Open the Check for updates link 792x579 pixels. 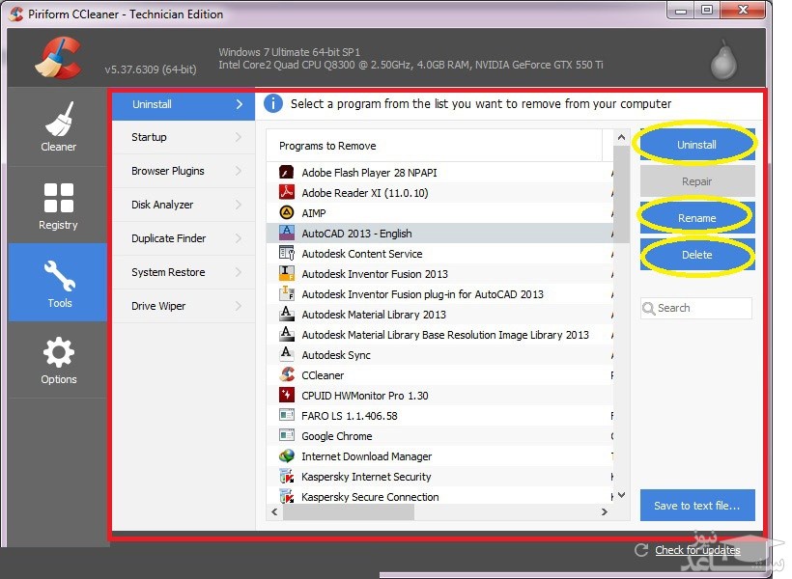coord(697,550)
